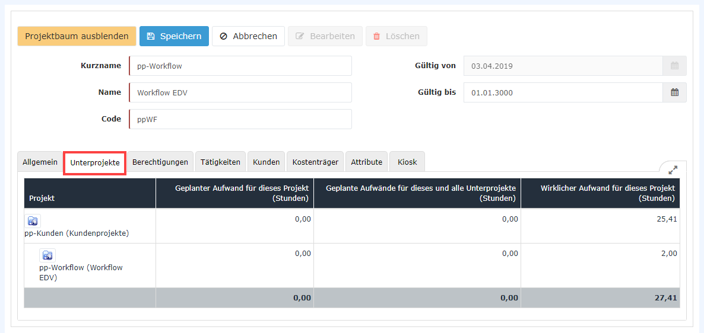Click the Löschen button
This screenshot has width=704, height=333.
pos(397,36)
